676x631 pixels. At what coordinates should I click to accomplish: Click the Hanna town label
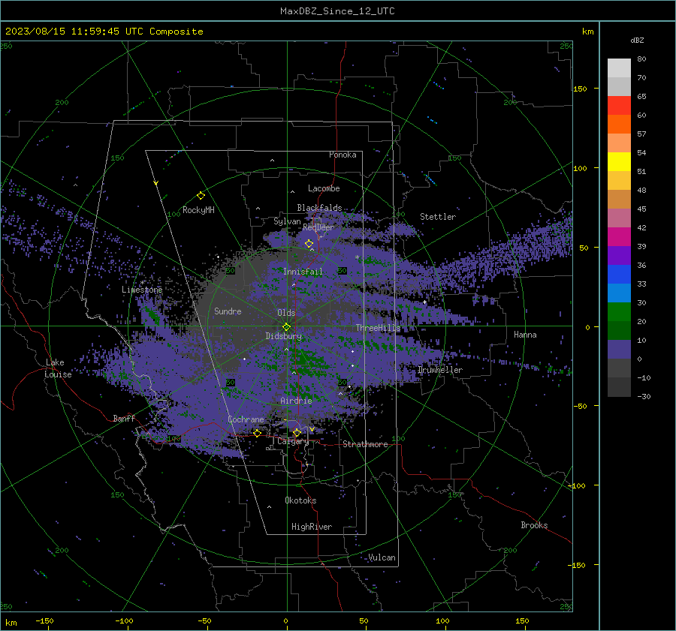click(525, 335)
